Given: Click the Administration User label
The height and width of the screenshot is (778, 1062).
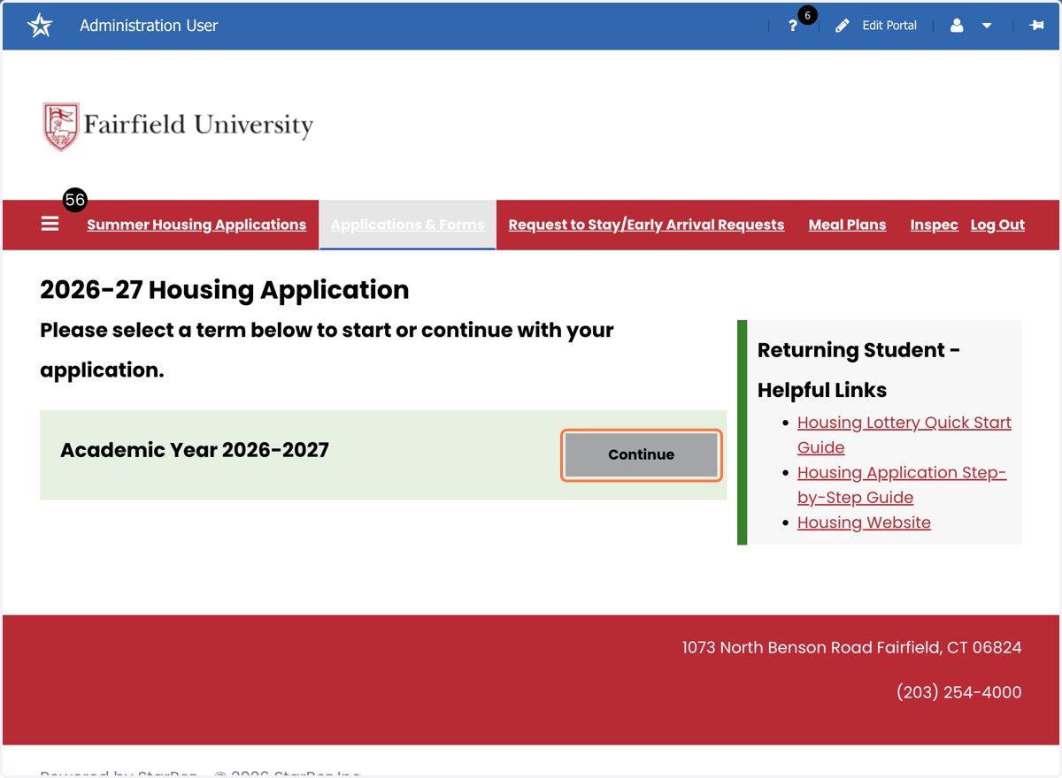Looking at the screenshot, I should [149, 26].
